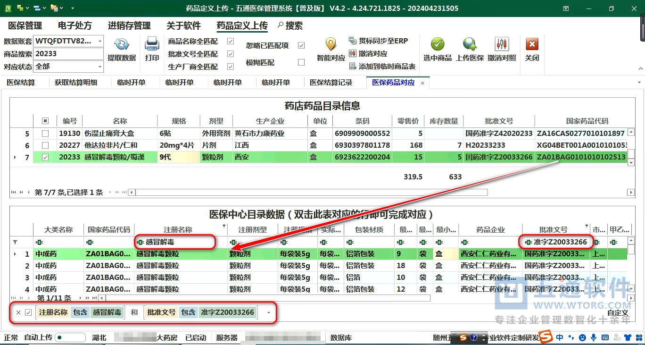Click the 智能对应 location pin icon
645x345 pixels.
point(331,44)
